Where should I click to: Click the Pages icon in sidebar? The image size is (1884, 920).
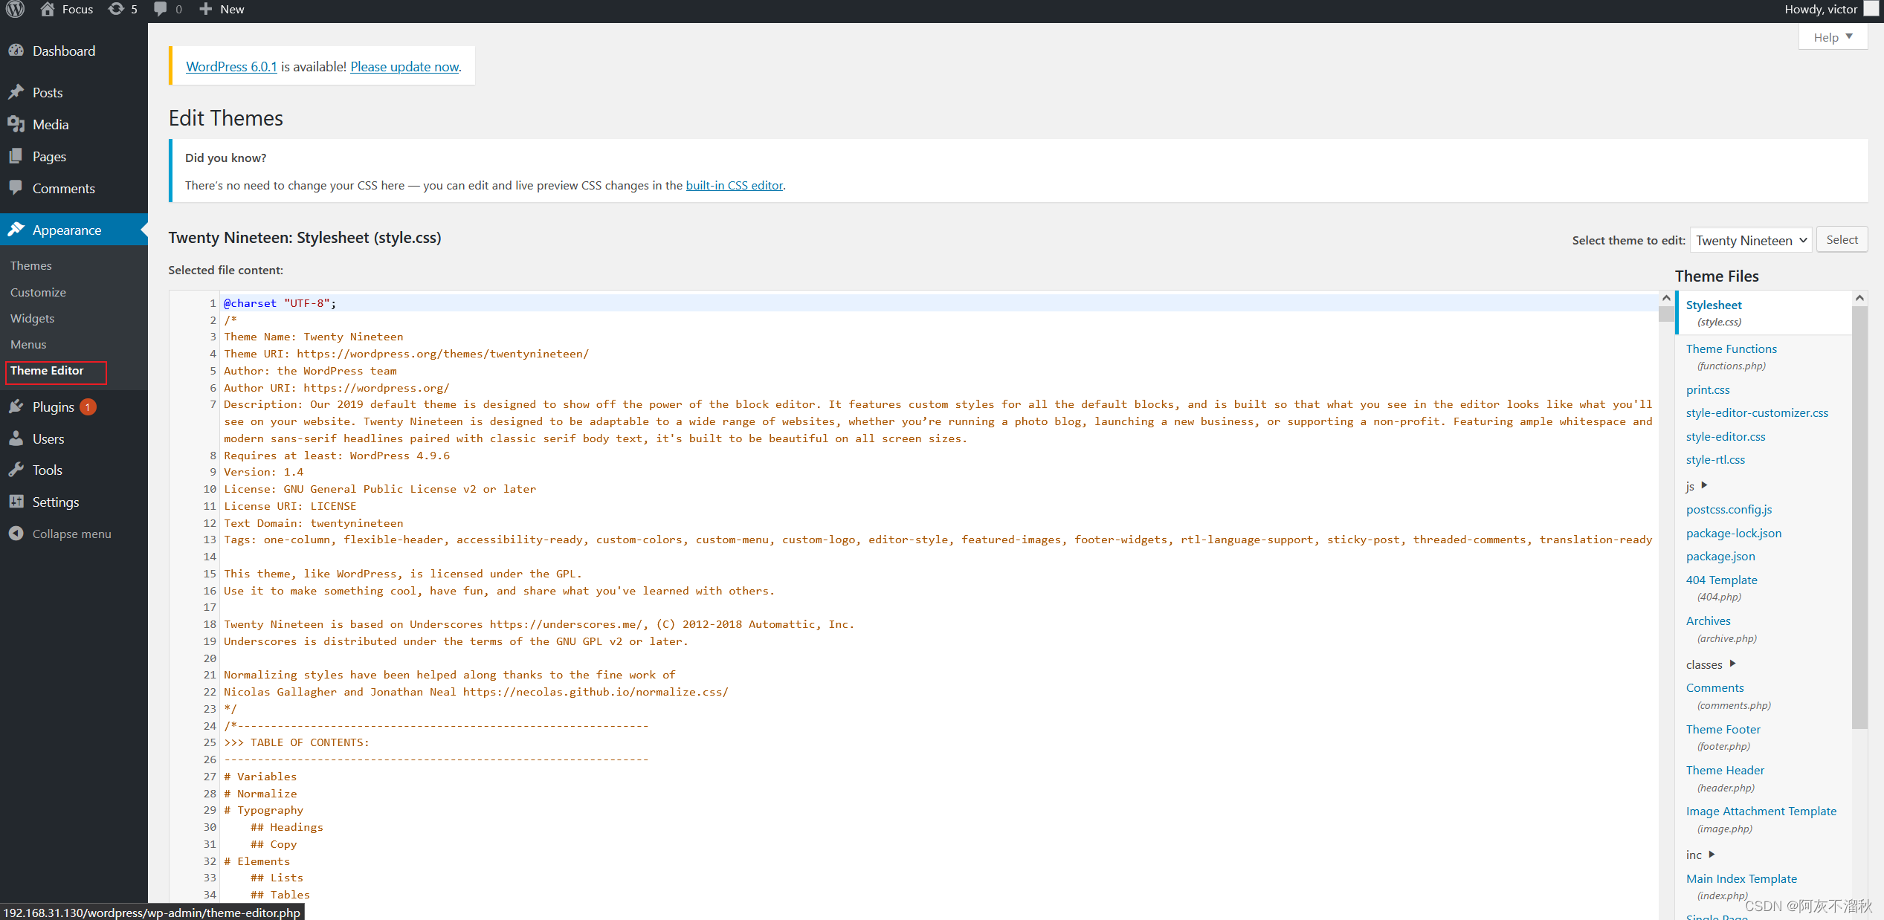(16, 156)
